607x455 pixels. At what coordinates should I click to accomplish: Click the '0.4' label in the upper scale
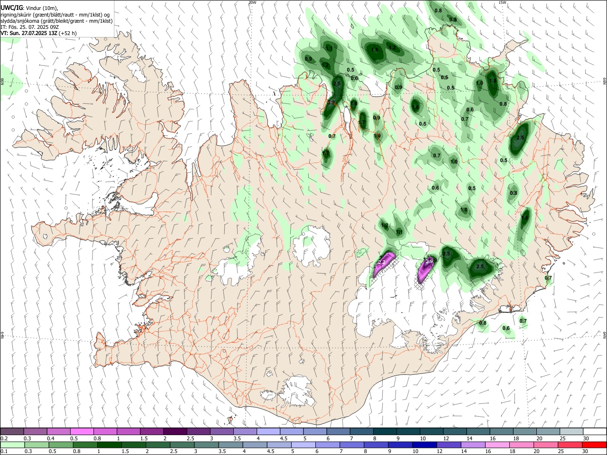pyautogui.click(x=51, y=438)
